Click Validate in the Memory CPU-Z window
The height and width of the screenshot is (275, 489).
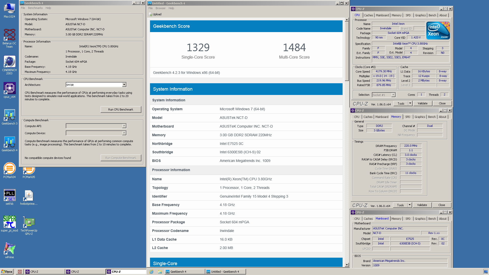tap(422, 205)
